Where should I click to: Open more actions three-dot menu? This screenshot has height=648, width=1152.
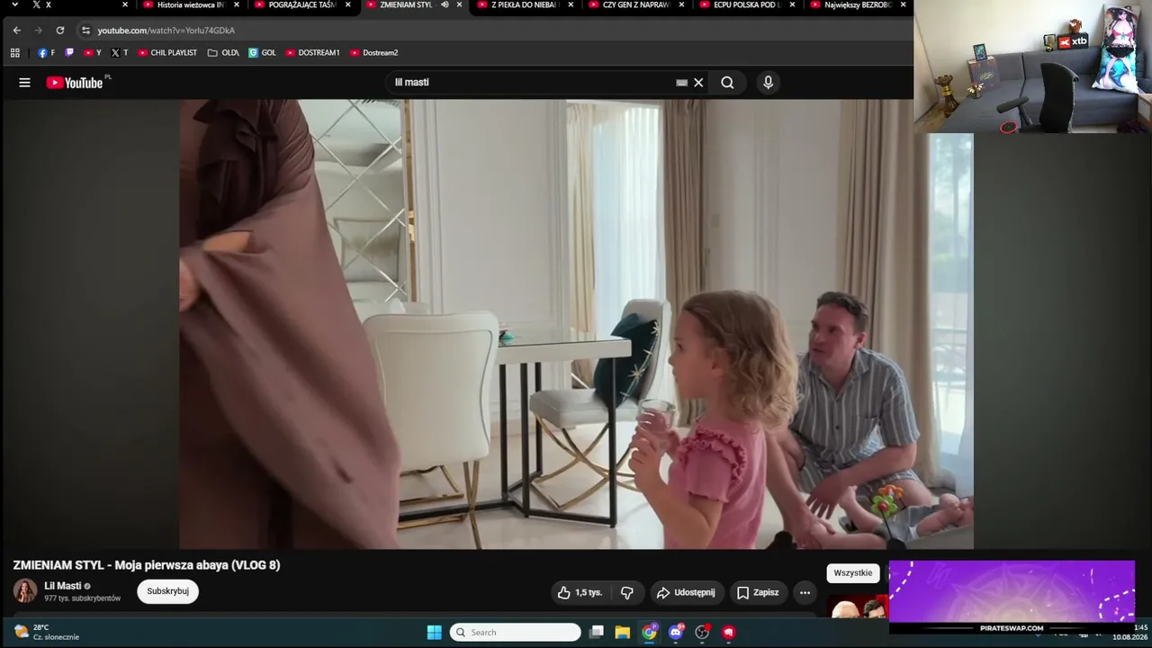click(x=805, y=592)
